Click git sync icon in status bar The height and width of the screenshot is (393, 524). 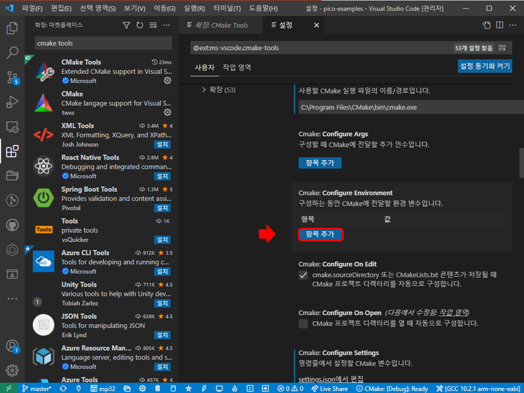(x=63, y=389)
